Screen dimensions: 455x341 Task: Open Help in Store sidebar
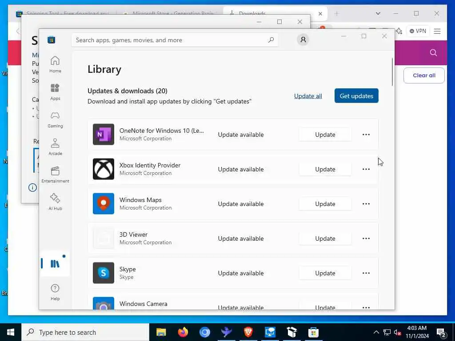coord(55,292)
